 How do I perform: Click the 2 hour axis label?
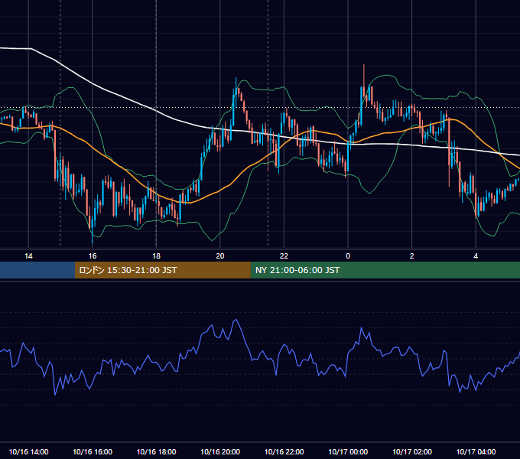click(x=412, y=256)
